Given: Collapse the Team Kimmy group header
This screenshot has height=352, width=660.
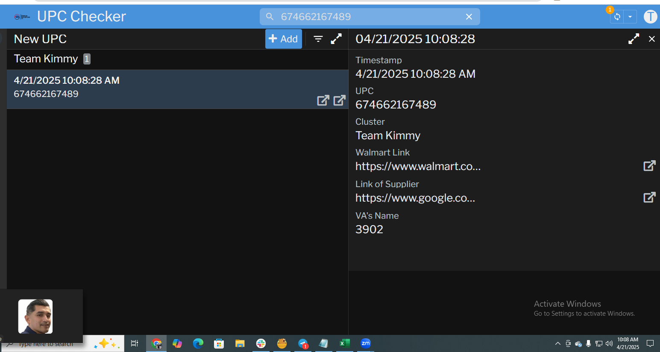Looking at the screenshot, I should [46, 59].
